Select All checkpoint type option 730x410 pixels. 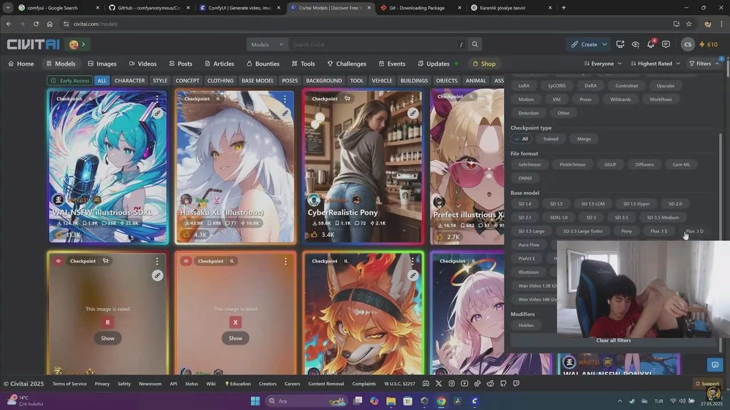click(x=521, y=139)
